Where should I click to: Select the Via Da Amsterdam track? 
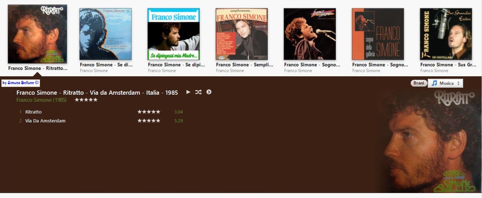coord(101,121)
